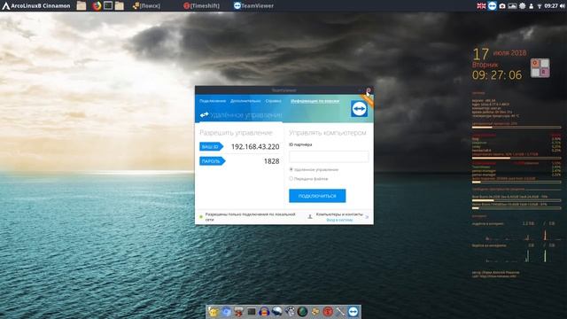
Task: Launch the dark green globe icon in dock
Action: pyautogui.click(x=302, y=311)
